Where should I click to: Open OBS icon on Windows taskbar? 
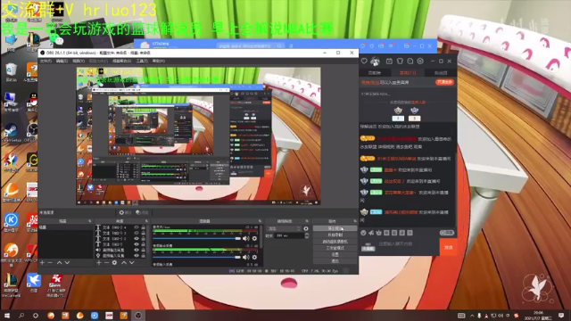(138, 315)
